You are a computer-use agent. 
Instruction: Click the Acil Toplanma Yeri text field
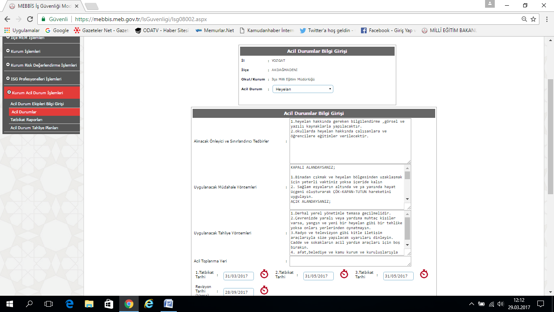[x=350, y=261]
